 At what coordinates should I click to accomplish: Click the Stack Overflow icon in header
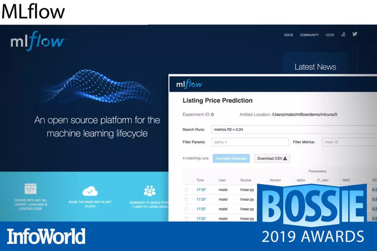(343, 34)
